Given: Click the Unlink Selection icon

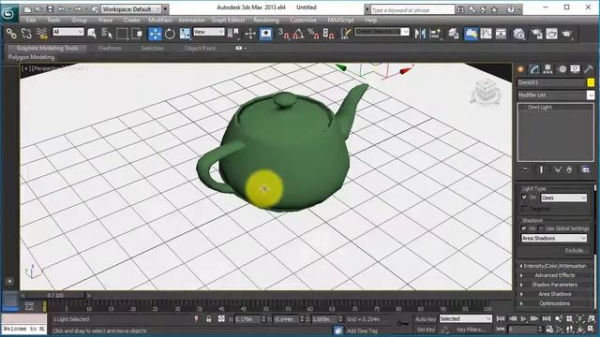Looking at the screenshot, I should click(26, 34).
